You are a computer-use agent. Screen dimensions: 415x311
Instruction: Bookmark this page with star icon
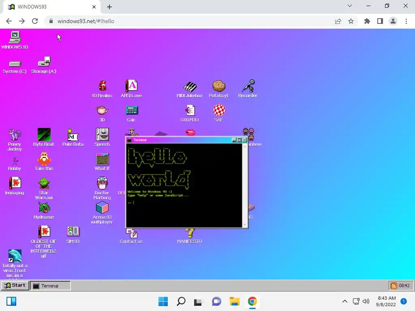(351, 21)
